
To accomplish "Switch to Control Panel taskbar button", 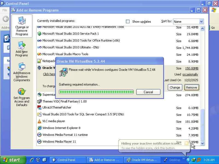I will coord(68,160).
